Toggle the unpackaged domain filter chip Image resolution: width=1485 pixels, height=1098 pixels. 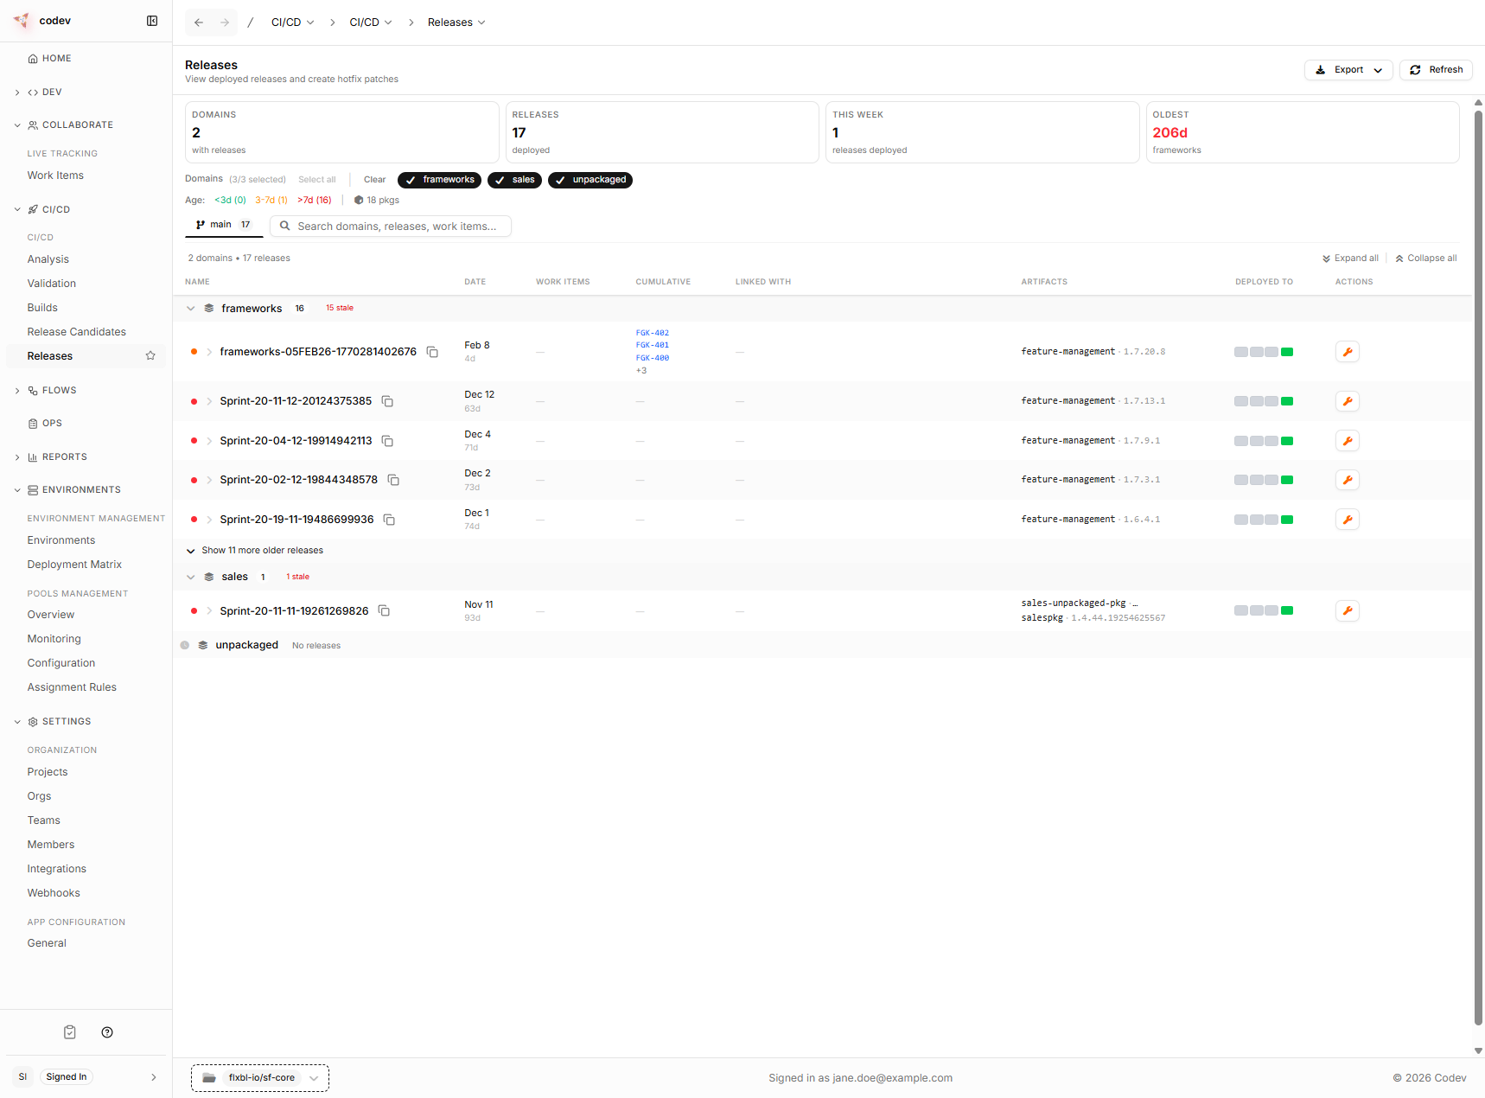click(590, 180)
